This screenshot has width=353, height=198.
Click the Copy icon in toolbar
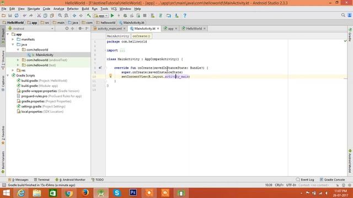point(45,15)
